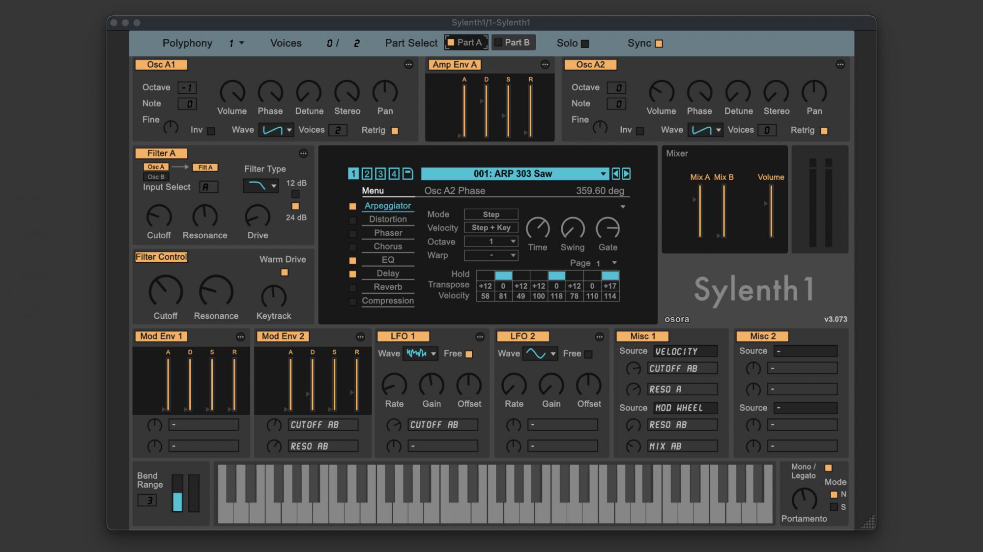The width and height of the screenshot is (983, 552).
Task: Click the arpeggiator Time knob
Action: pyautogui.click(x=538, y=228)
